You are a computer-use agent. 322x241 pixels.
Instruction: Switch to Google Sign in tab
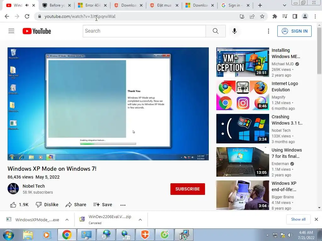[235, 5]
